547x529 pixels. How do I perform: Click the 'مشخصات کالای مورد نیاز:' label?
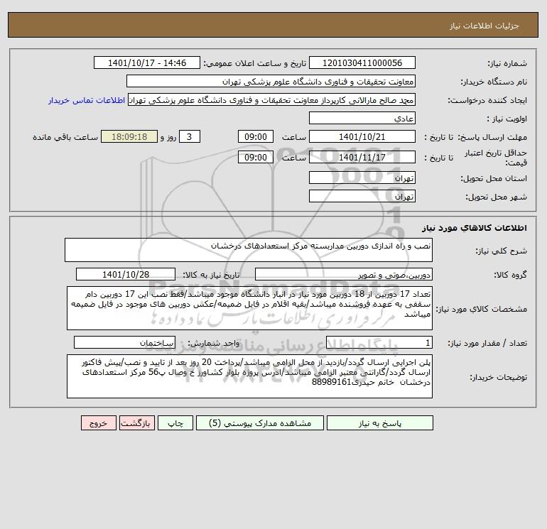482,309
